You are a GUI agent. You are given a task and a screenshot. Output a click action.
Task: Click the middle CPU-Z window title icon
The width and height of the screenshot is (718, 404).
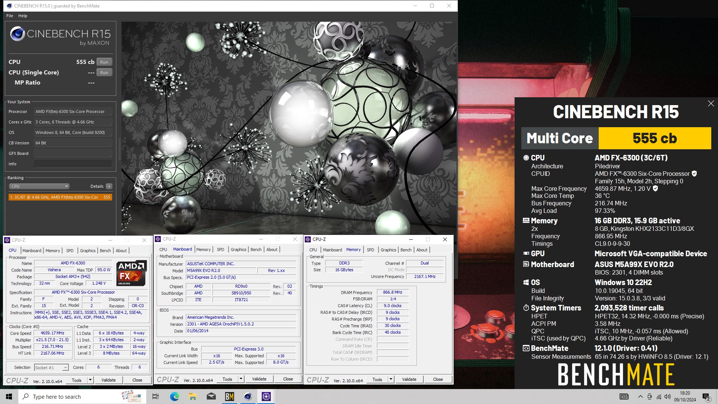[158, 239]
